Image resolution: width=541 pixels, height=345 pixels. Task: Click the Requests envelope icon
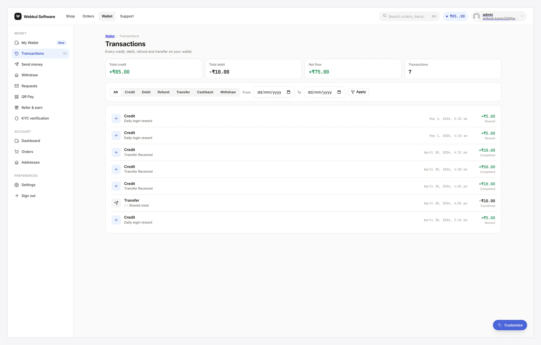pos(17,86)
